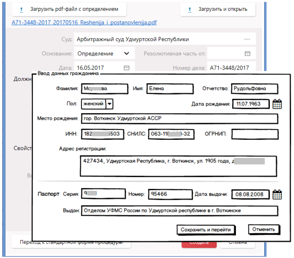Expand the Пол dropdown arrow

[x=110, y=104]
